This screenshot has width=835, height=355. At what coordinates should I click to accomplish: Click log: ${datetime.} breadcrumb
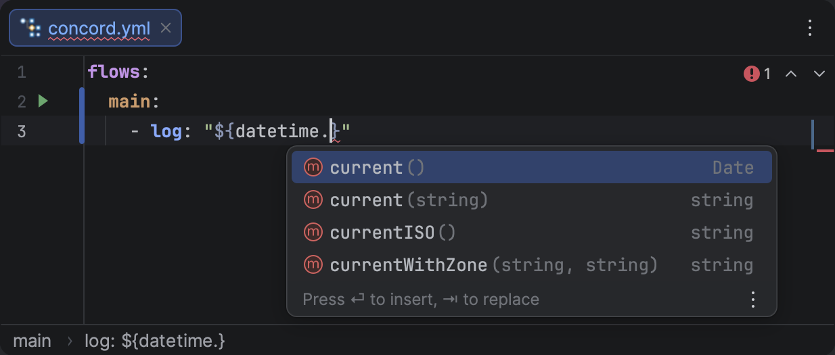(155, 341)
